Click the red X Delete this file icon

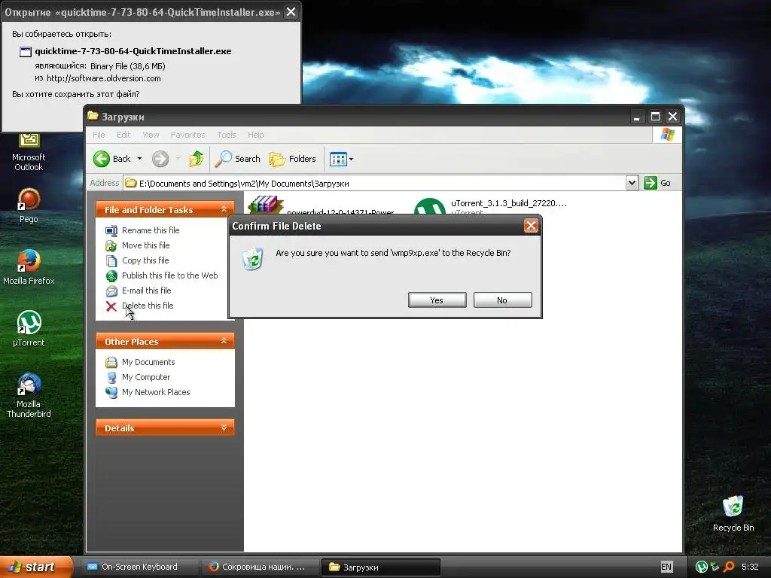coord(111,306)
